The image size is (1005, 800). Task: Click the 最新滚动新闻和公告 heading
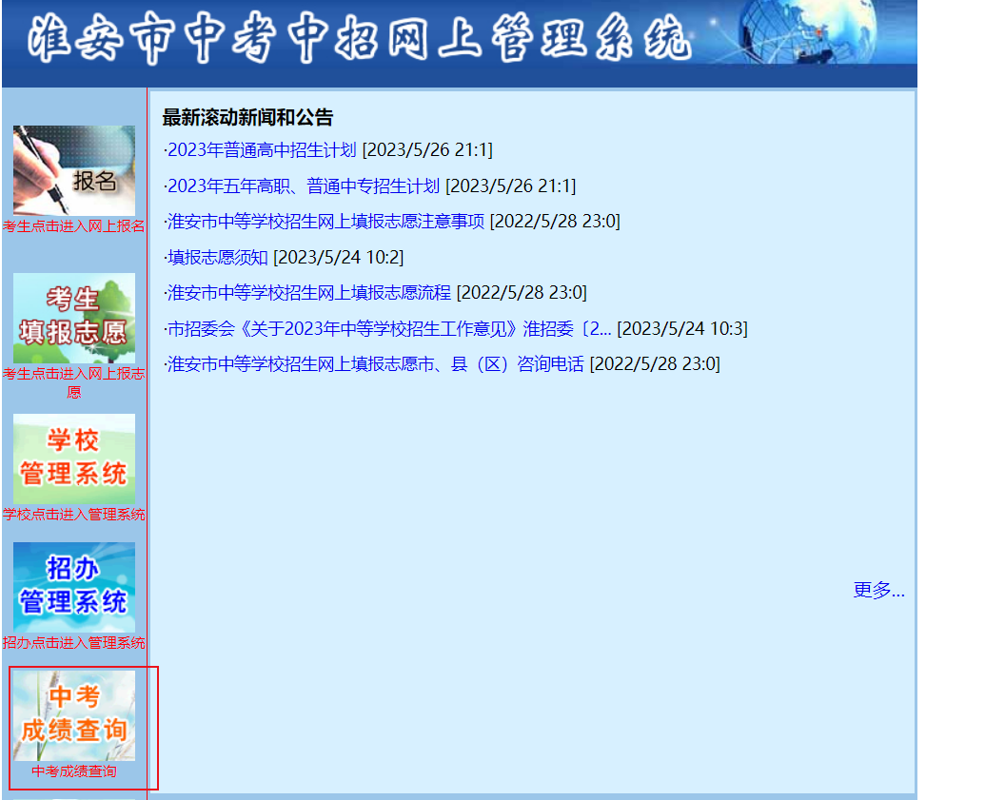pyautogui.click(x=247, y=117)
